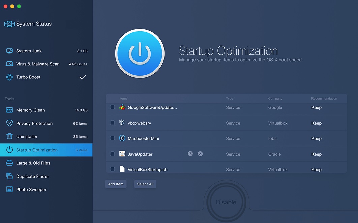Click the large blue power button graphic

click(x=140, y=54)
